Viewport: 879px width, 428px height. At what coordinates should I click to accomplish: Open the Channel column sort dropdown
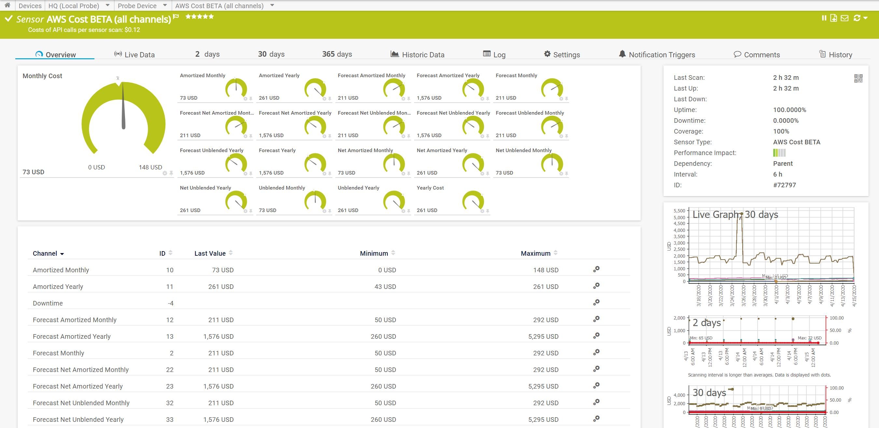[x=63, y=253]
